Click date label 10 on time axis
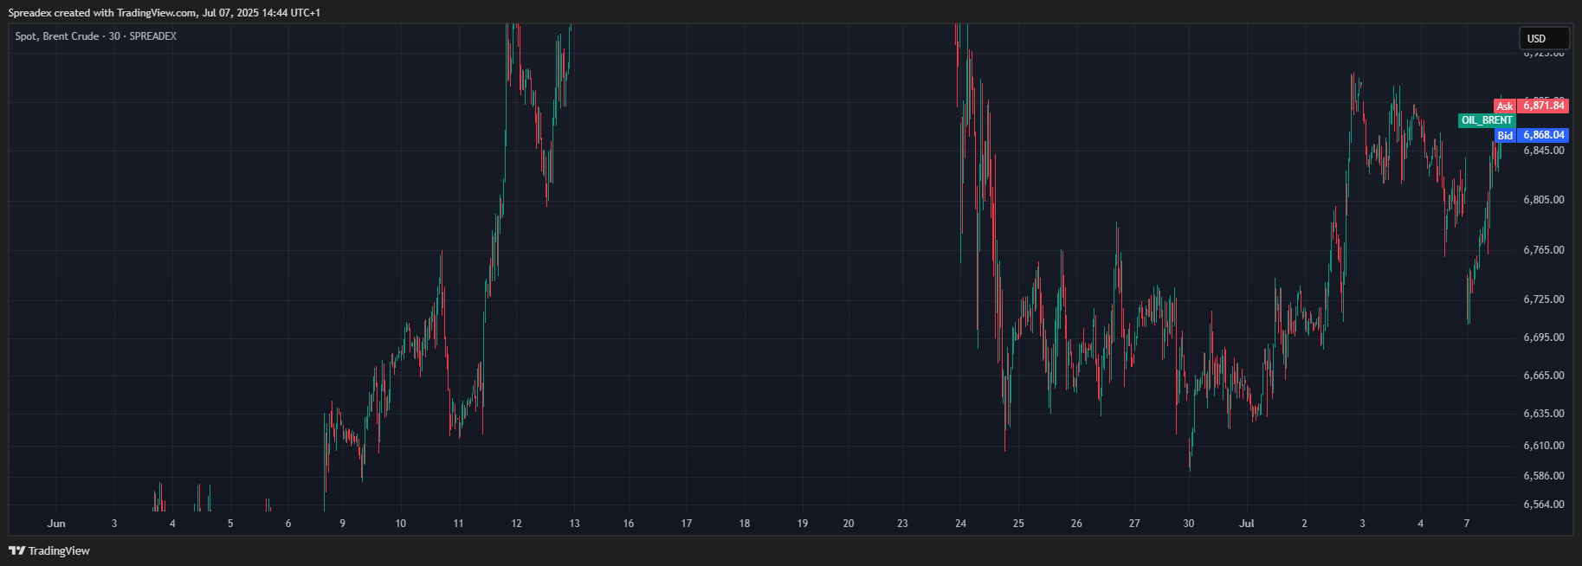The height and width of the screenshot is (566, 1582). click(400, 524)
